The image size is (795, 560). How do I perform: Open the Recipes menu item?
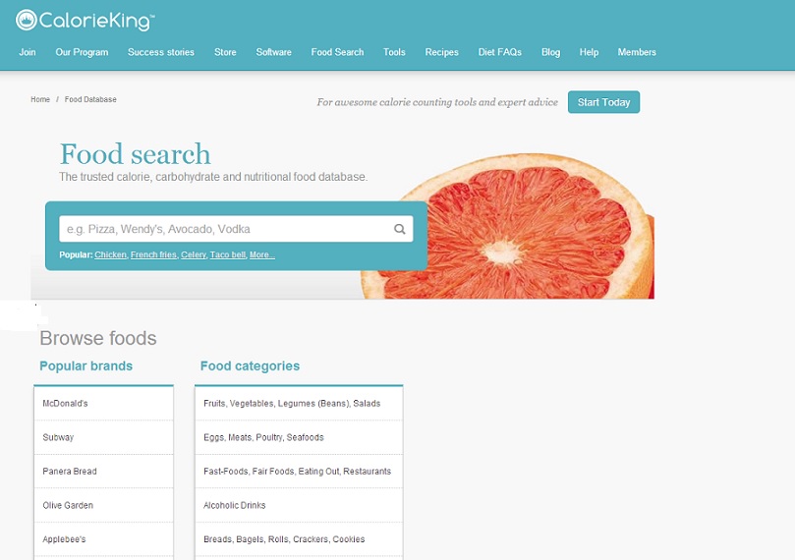(441, 52)
